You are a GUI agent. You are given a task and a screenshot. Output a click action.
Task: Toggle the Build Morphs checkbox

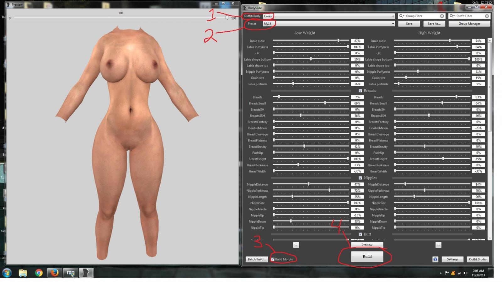tap(273, 259)
